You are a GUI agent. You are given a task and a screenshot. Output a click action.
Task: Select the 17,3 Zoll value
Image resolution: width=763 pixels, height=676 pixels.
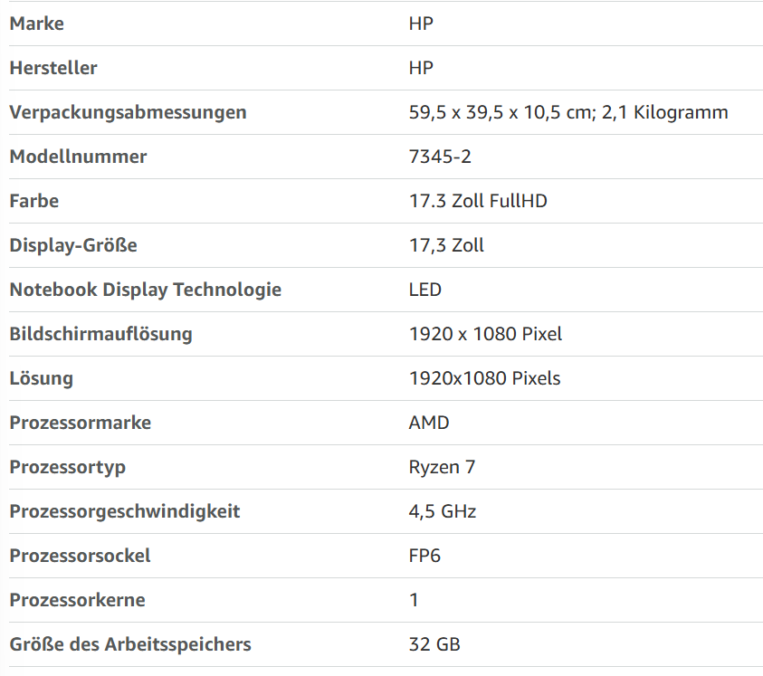[446, 245]
